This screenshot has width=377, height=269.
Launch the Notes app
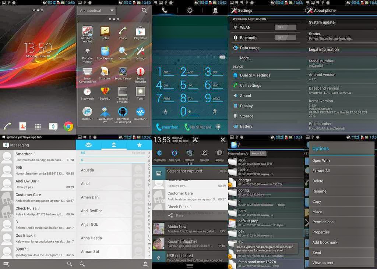tap(105, 33)
